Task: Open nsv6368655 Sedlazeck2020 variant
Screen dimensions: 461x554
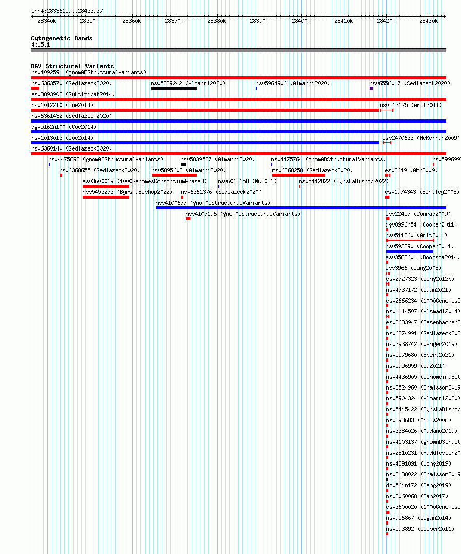Action: pyautogui.click(x=99, y=170)
